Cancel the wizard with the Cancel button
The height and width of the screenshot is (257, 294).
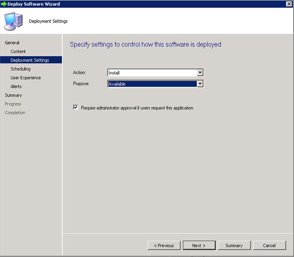tap(269, 245)
